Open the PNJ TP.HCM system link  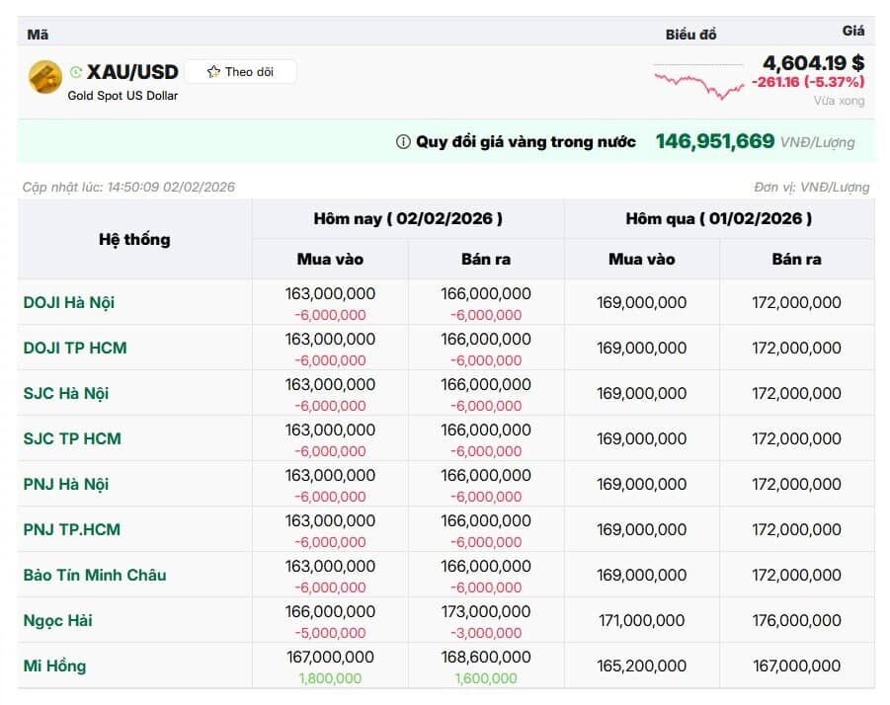71,529
